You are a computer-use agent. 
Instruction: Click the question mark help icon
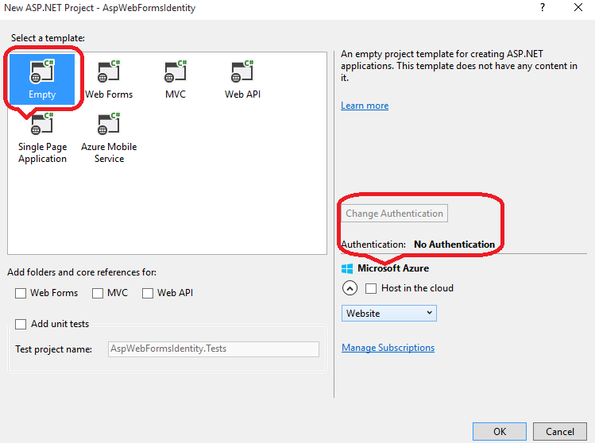[543, 8]
